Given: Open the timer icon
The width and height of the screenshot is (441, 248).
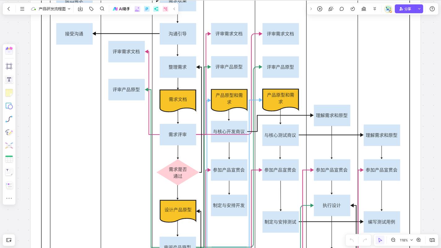Looking at the screenshot, I should (353, 9).
